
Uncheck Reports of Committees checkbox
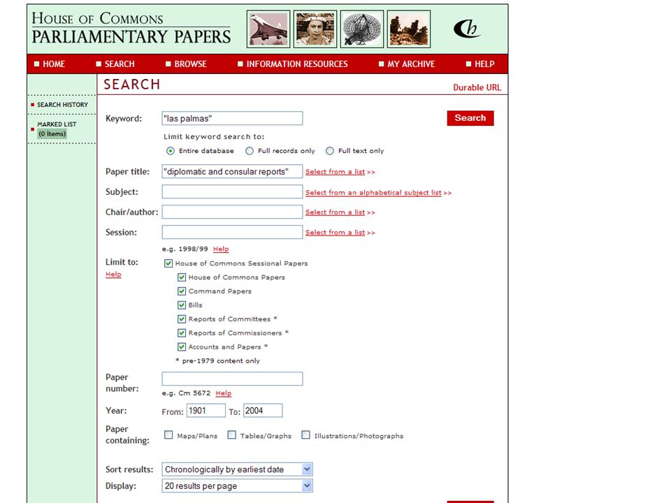pos(182,319)
